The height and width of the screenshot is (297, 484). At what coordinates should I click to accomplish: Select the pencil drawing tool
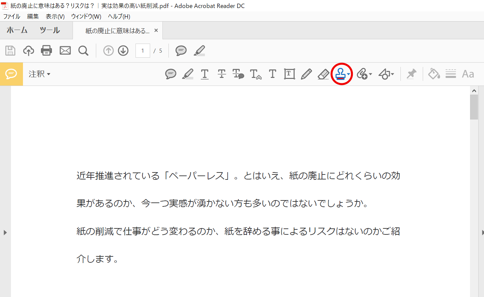306,74
